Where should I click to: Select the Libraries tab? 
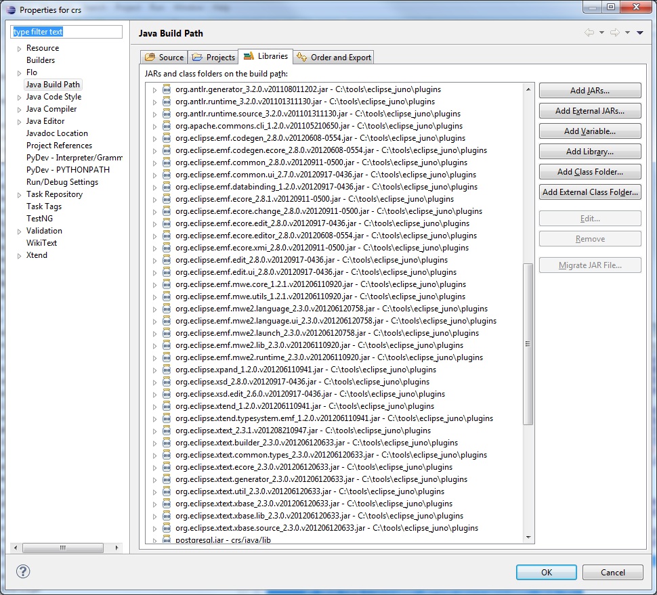tap(266, 56)
